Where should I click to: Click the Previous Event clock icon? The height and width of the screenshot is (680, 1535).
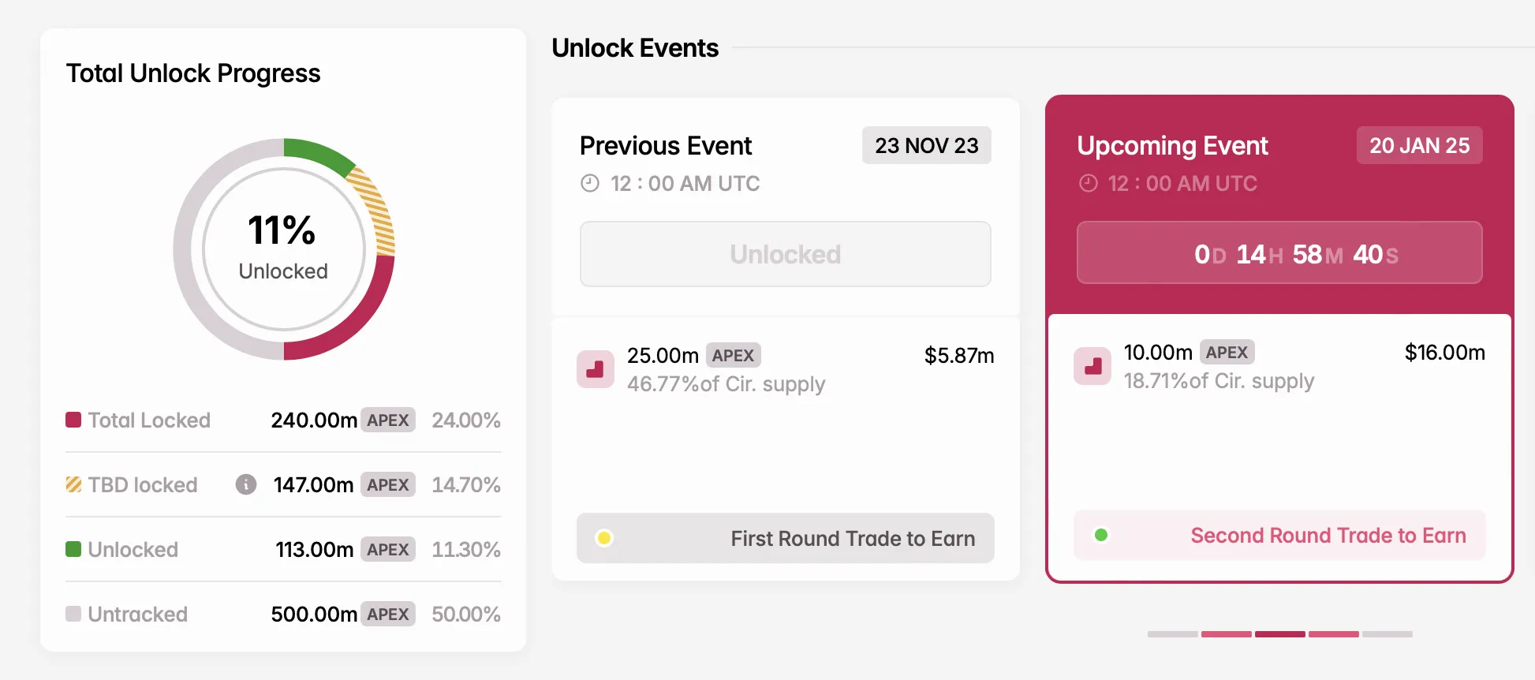pyautogui.click(x=590, y=184)
